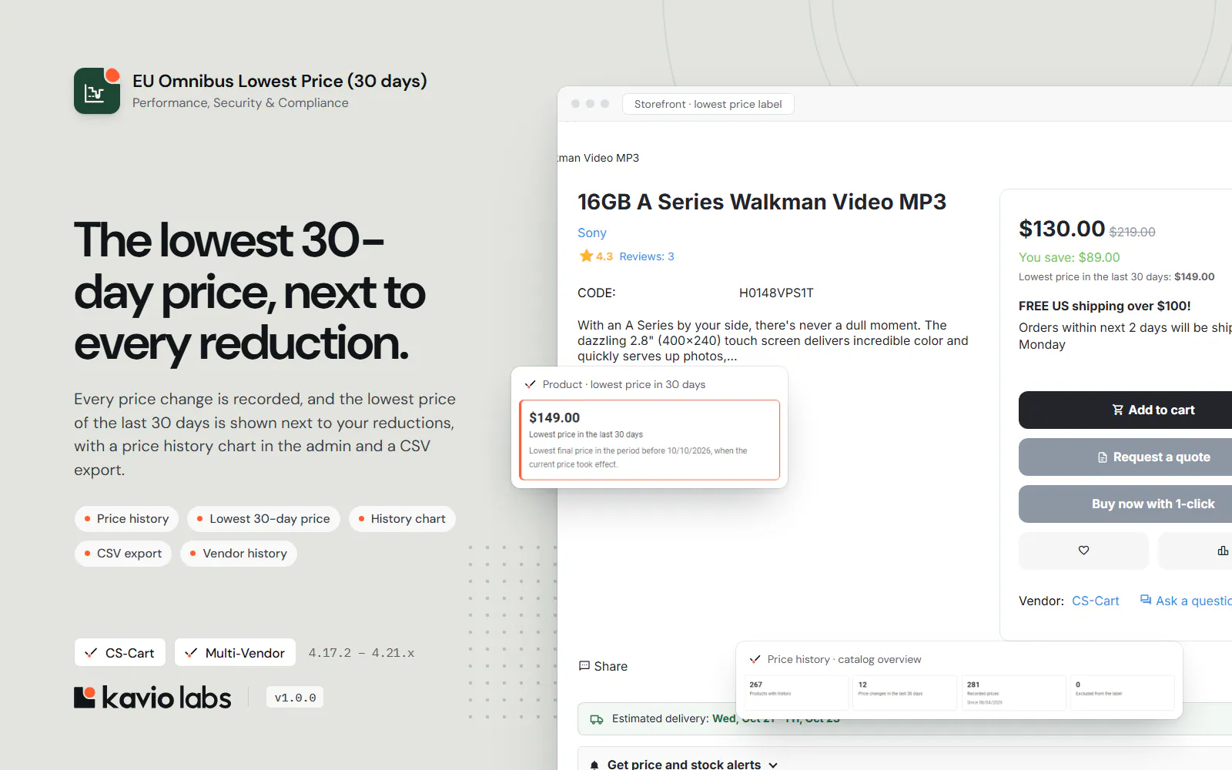This screenshot has width=1232, height=770.
Task: Click the You save: $89.00 text
Action: (x=1070, y=257)
